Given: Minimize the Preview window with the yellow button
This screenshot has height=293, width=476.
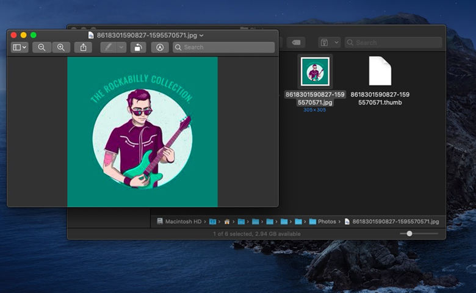Looking at the screenshot, I should click(x=24, y=35).
